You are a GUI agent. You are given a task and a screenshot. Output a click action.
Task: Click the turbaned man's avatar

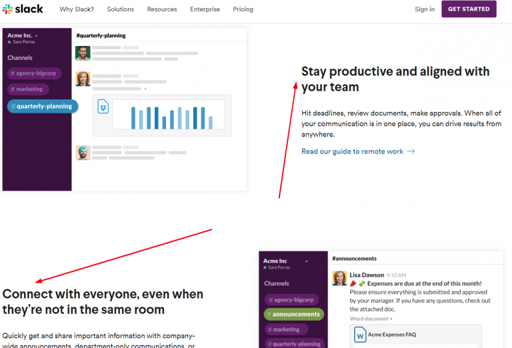coord(83,153)
